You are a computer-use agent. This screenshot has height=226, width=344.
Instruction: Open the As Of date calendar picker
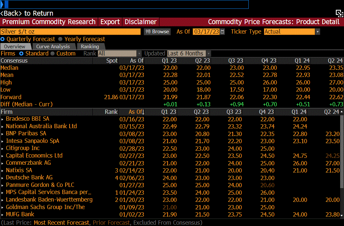click(222, 32)
